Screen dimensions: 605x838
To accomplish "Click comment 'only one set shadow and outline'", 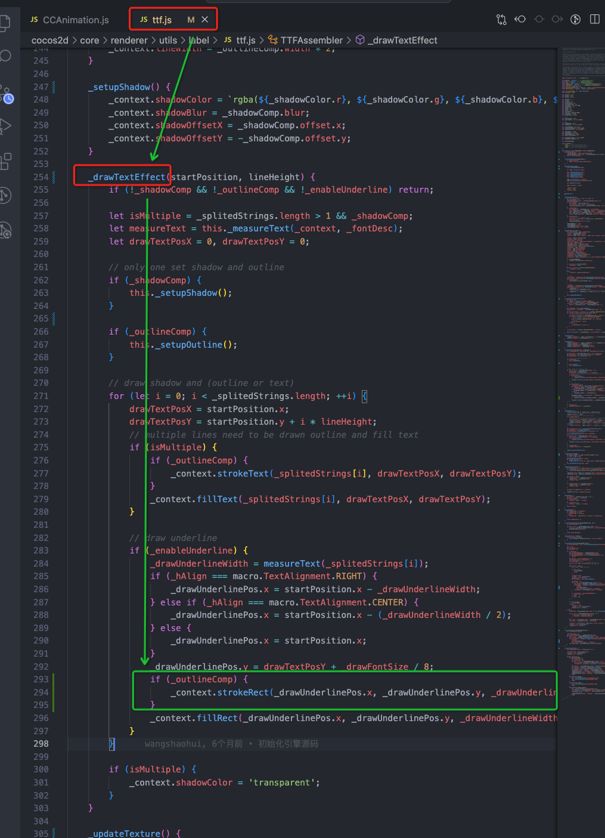I will (x=197, y=267).
